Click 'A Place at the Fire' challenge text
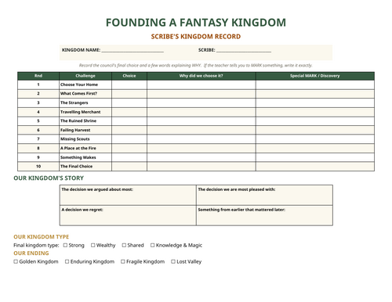392x302 pixels. 78,148
